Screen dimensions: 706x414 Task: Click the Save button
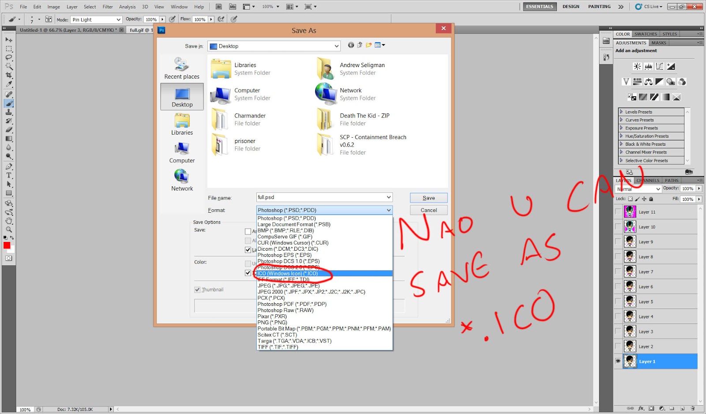tap(428, 198)
